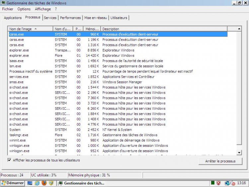Click the Task Manager title bar icon
The image size is (249, 187).
[3, 3]
